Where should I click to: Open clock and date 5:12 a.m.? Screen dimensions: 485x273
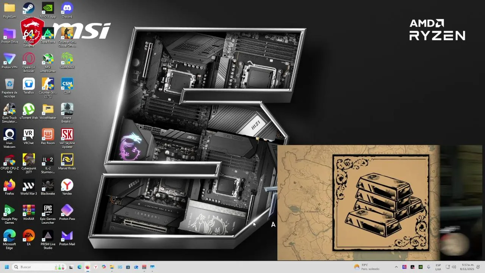pos(467,267)
